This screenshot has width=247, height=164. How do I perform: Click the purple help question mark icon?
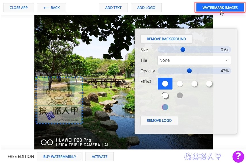pos(238,157)
